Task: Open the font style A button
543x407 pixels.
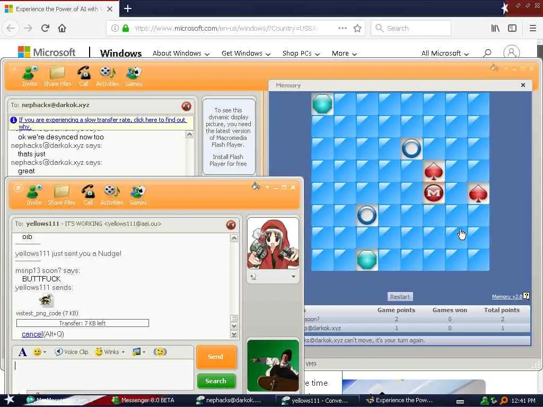Action: click(22, 352)
